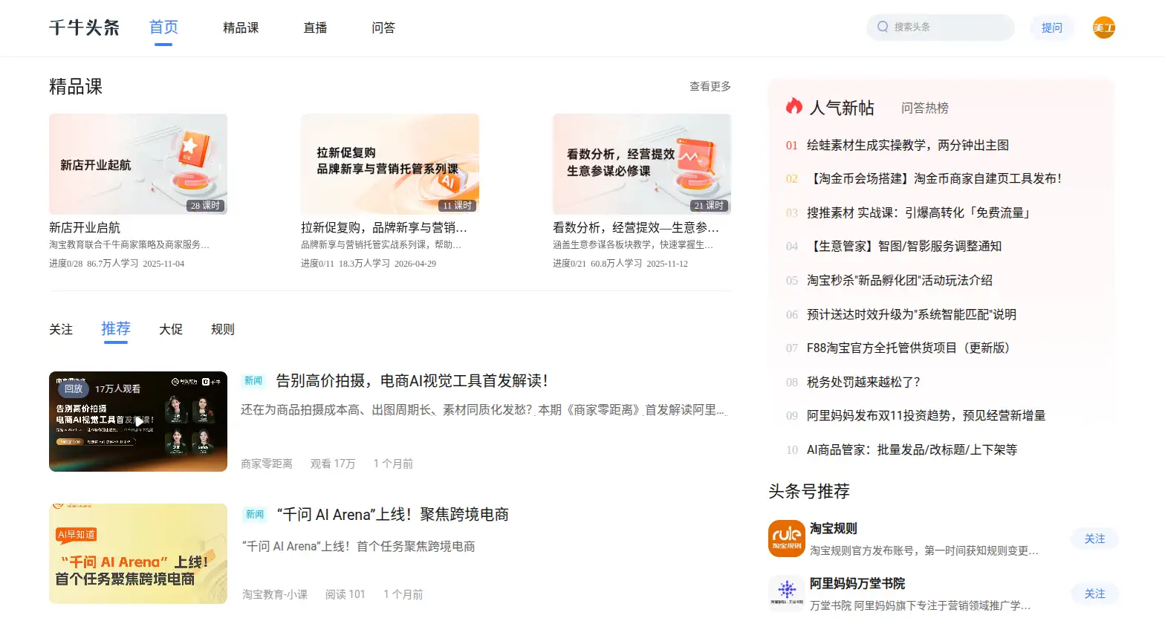Open hot post 预计送达时效升级
Screen dimensions: 1165x621
[912, 314]
